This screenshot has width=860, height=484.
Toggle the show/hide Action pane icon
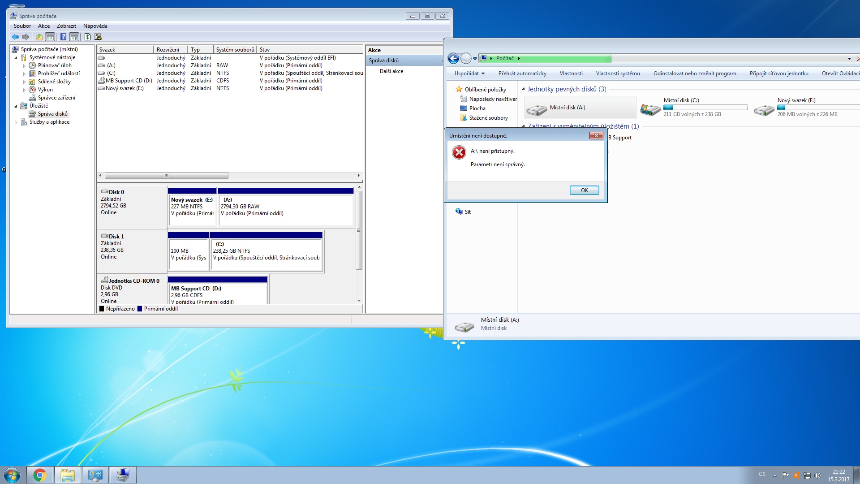[x=74, y=37]
